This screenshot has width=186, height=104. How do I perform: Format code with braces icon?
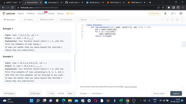click(x=167, y=20)
